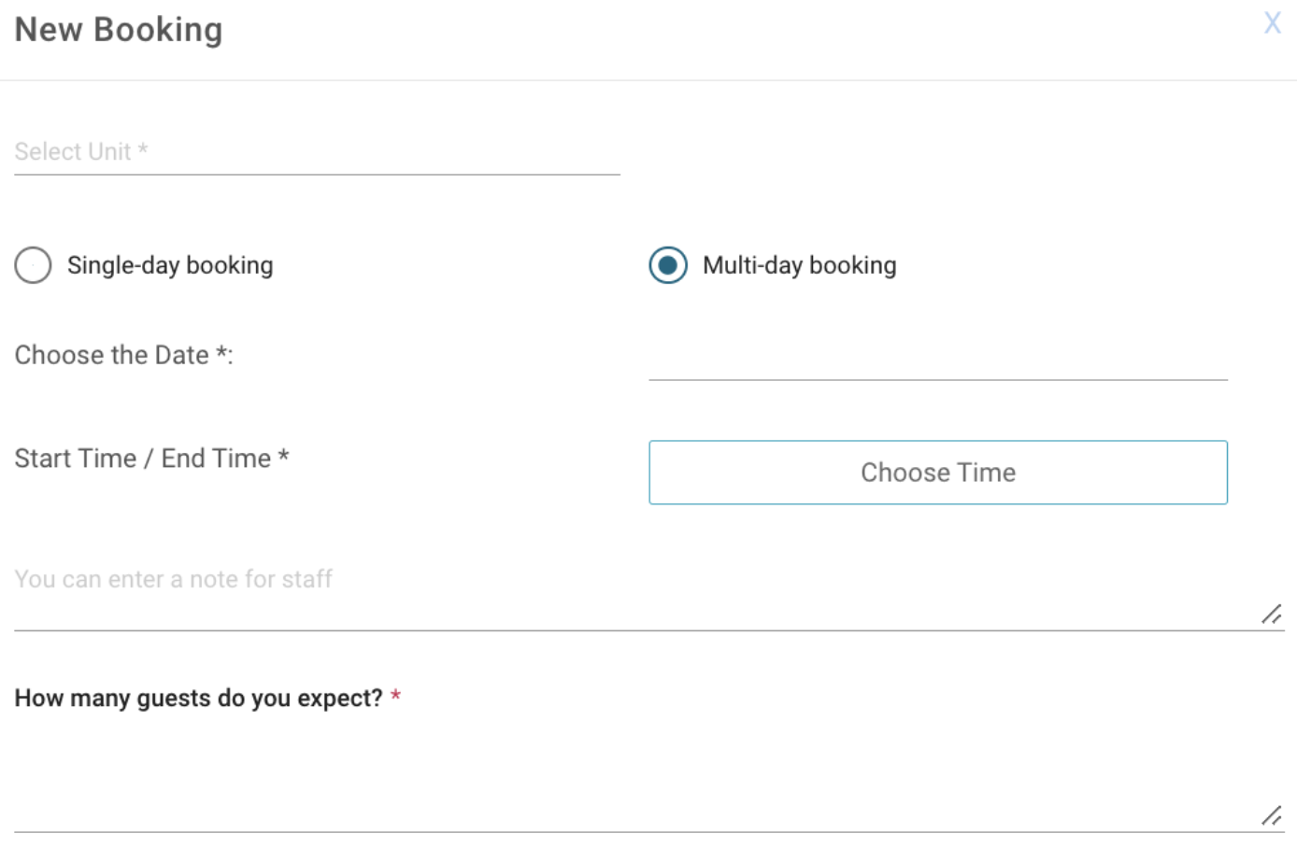Click the "Single-day booking" label text
Viewport: 1297px width, 848px height.
point(170,265)
